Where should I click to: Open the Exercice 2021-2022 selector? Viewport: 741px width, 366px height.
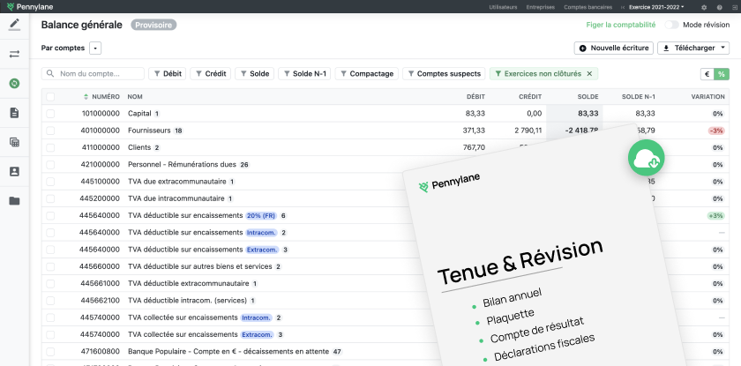point(657,7)
